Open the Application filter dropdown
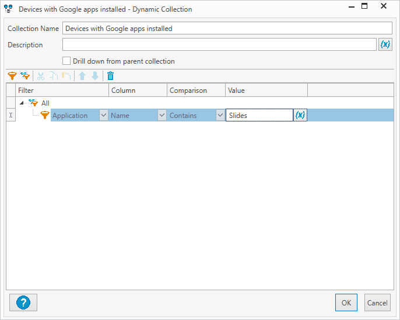Viewport: 400px width, 320px height. click(103, 115)
